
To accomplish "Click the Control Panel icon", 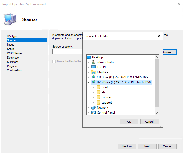I will click(94, 113).
